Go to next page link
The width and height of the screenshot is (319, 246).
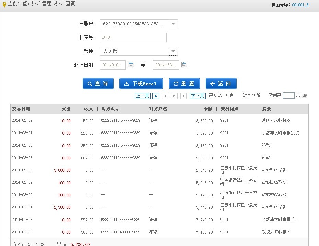click(x=197, y=96)
